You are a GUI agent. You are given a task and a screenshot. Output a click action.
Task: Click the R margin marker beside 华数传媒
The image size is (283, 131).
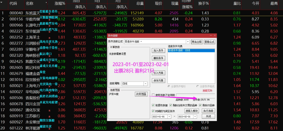(50, 20)
